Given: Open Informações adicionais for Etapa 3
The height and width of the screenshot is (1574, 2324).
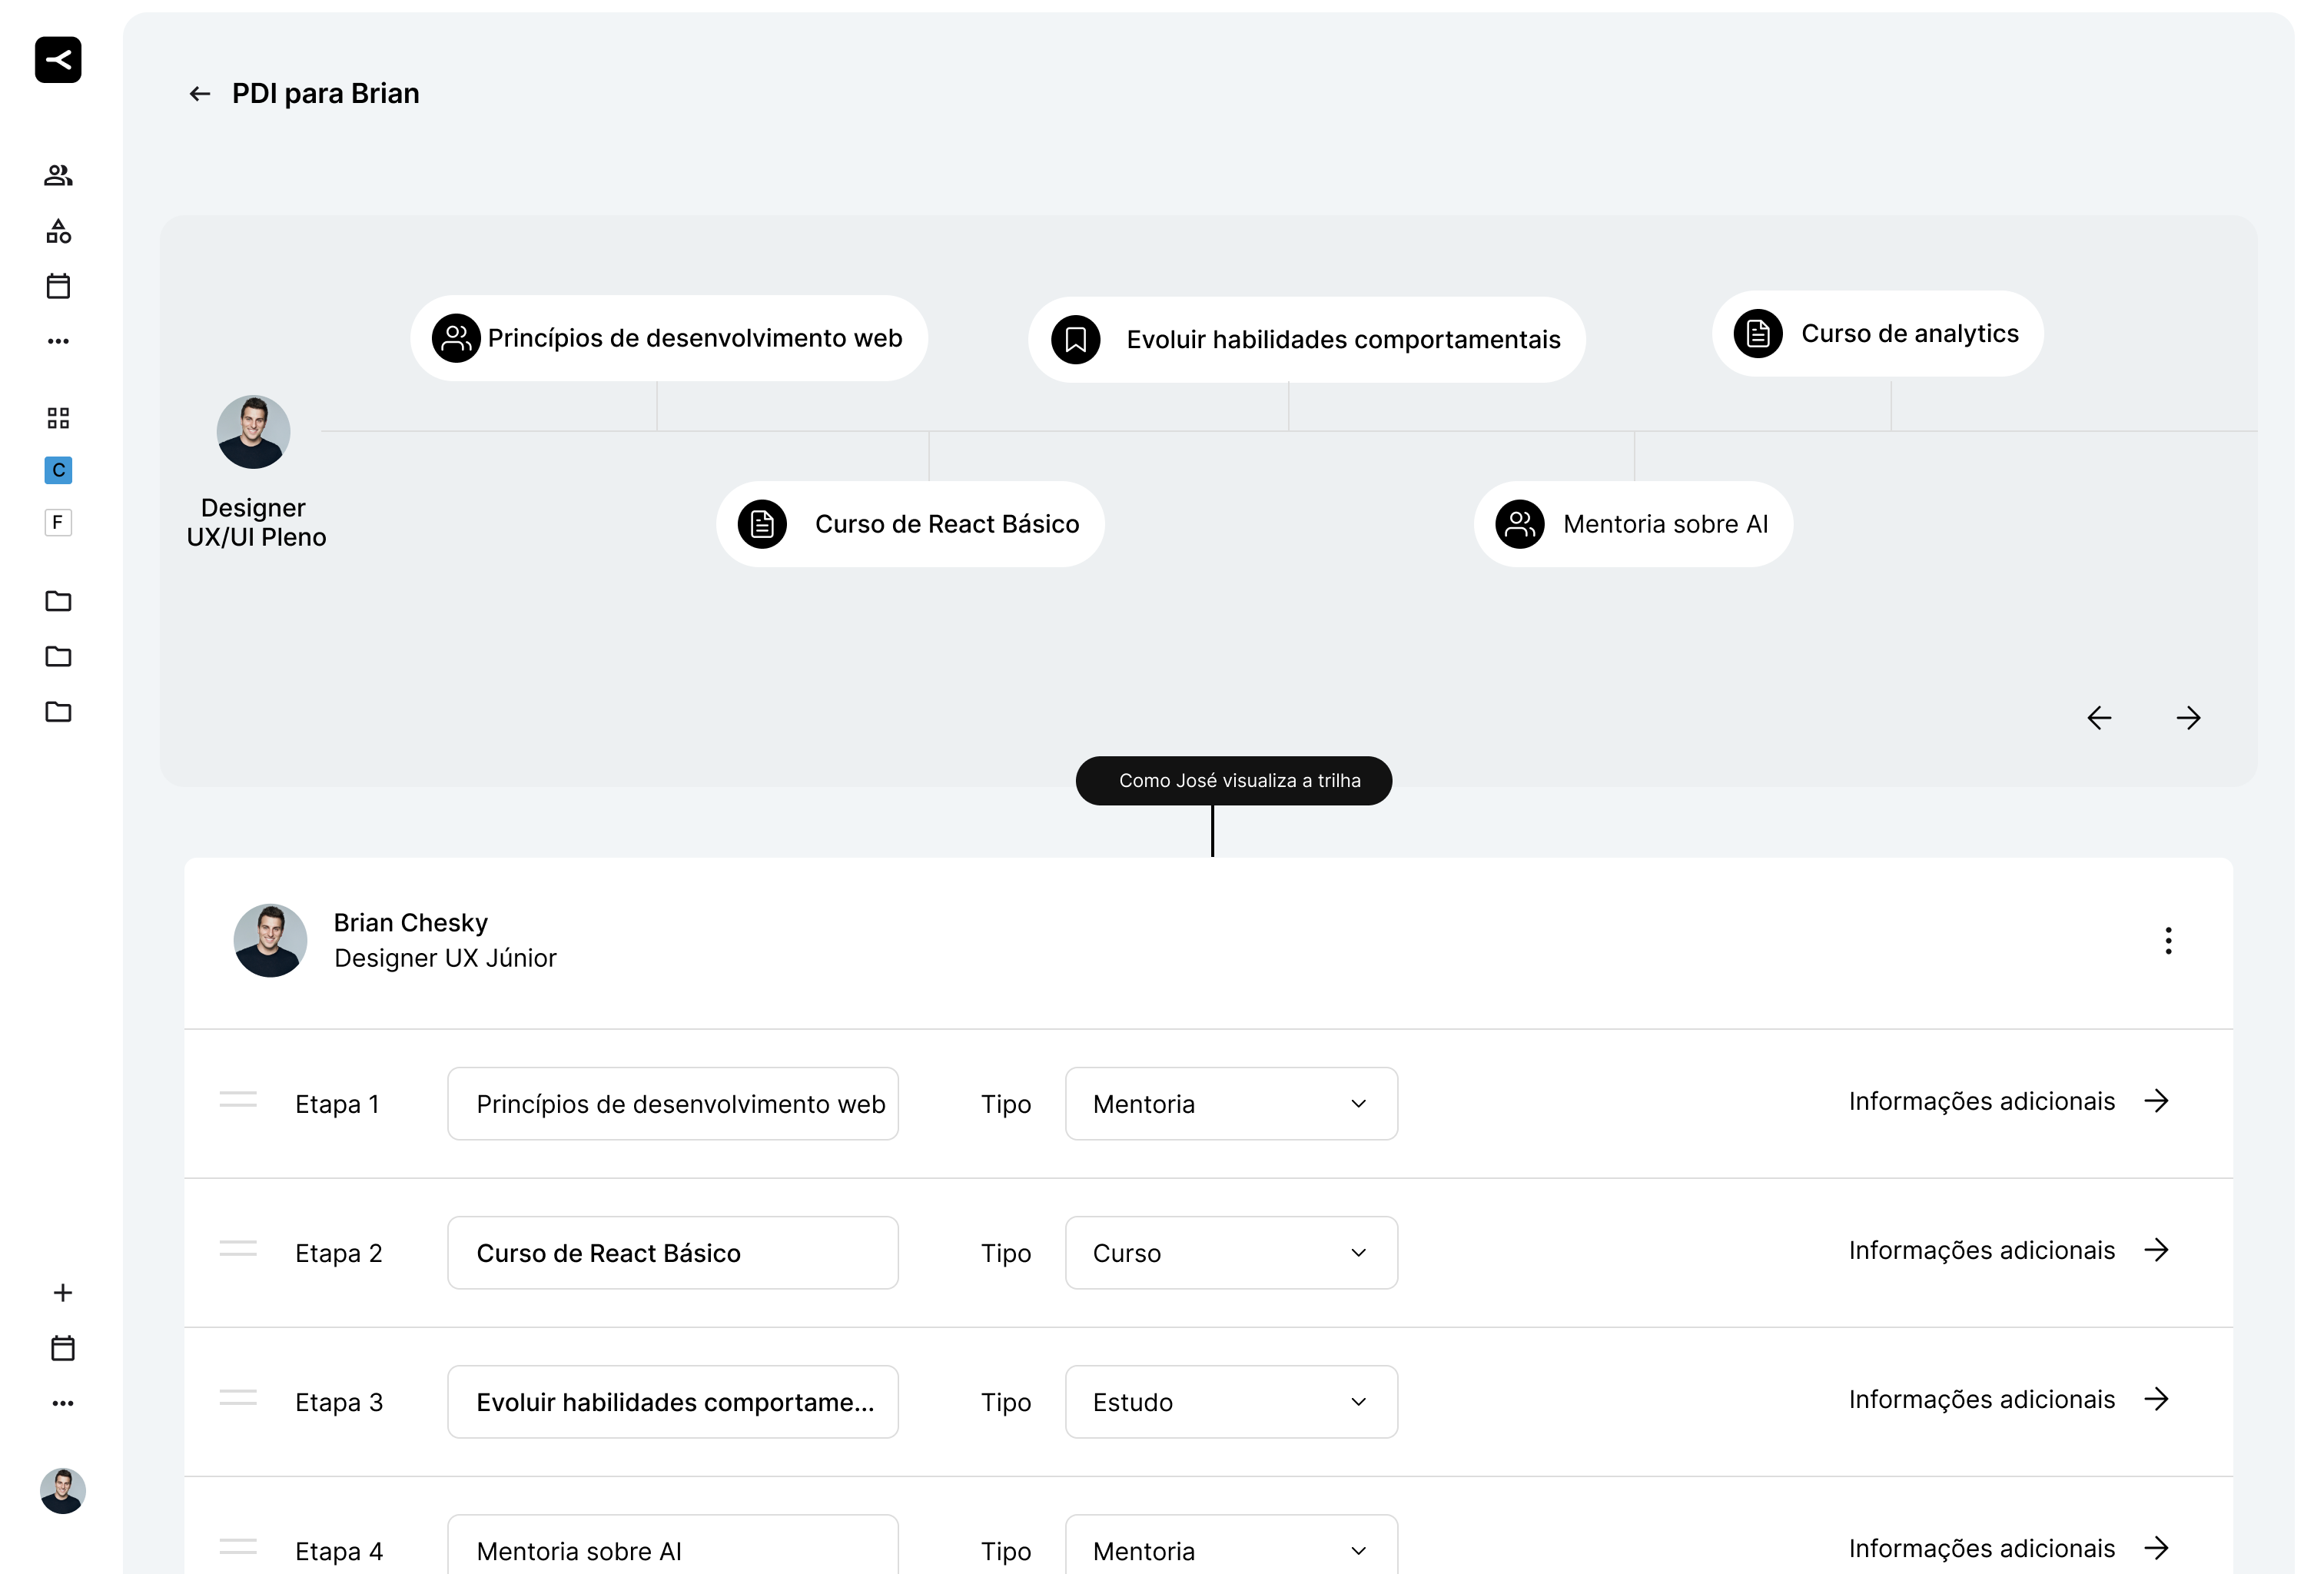Looking at the screenshot, I should click(x=2007, y=1400).
